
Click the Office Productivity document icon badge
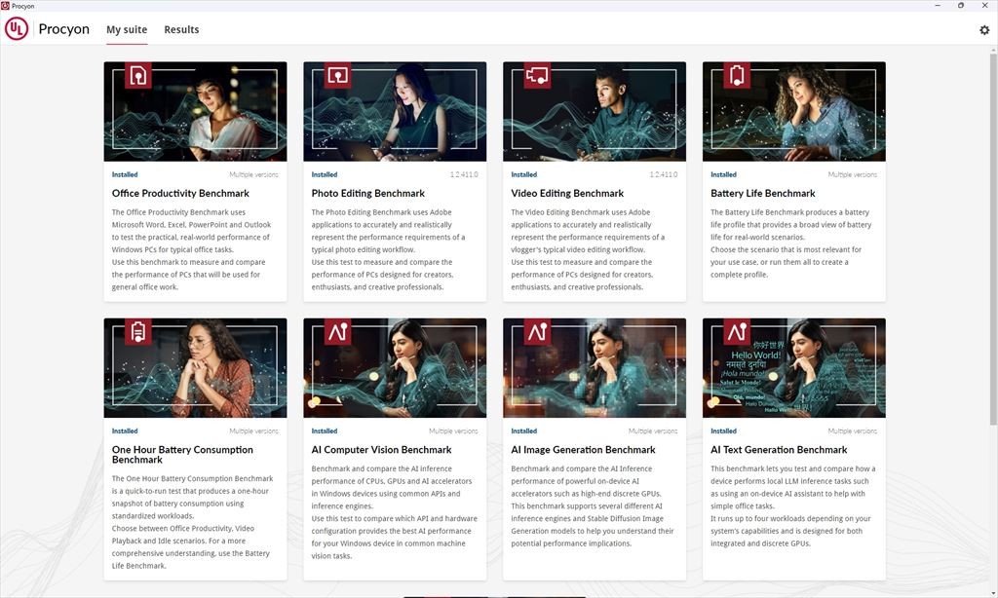(138, 75)
